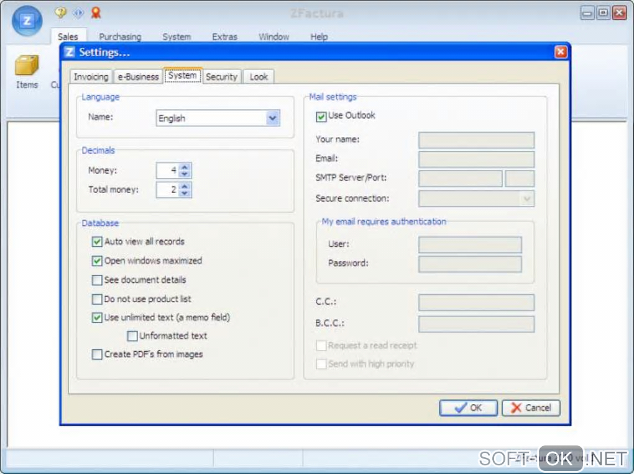634x474 pixels.
Task: Open the Sales ribbon tab
Action: [68, 37]
